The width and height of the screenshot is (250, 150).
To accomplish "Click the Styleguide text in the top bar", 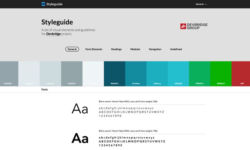I will [54, 4].
